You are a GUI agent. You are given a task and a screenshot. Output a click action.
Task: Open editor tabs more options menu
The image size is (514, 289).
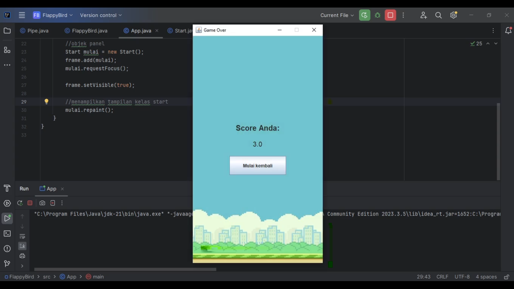(493, 31)
